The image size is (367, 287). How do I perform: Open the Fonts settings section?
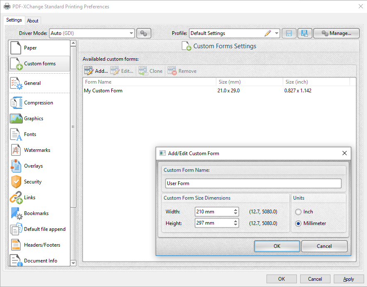[x=39, y=134]
